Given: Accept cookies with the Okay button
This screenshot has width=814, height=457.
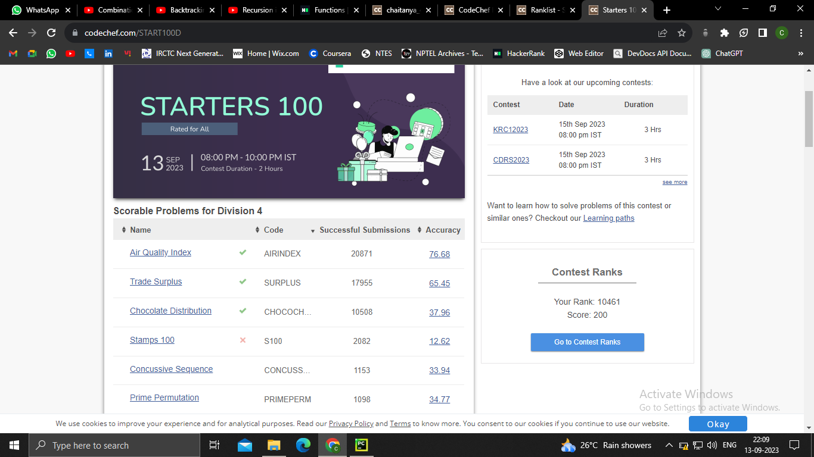Looking at the screenshot, I should [717, 424].
